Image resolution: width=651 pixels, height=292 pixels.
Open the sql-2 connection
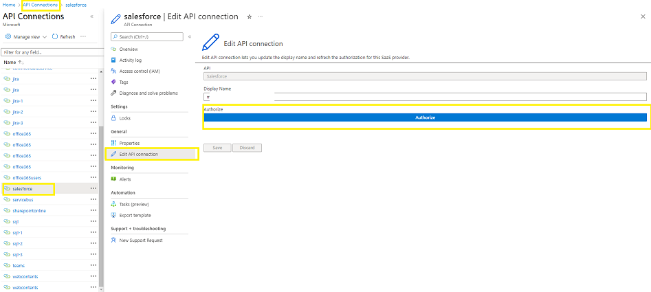[x=17, y=243]
